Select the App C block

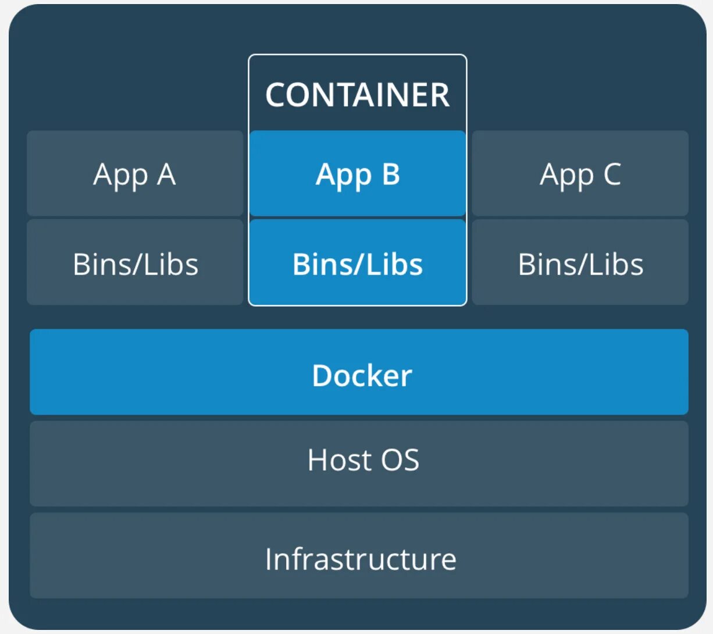pyautogui.click(x=580, y=174)
